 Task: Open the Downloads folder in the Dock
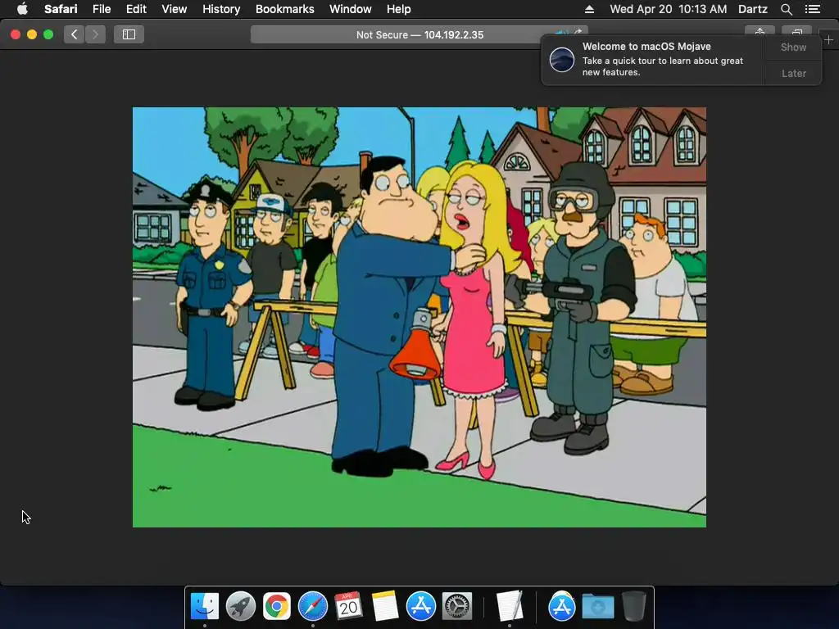pos(597,606)
